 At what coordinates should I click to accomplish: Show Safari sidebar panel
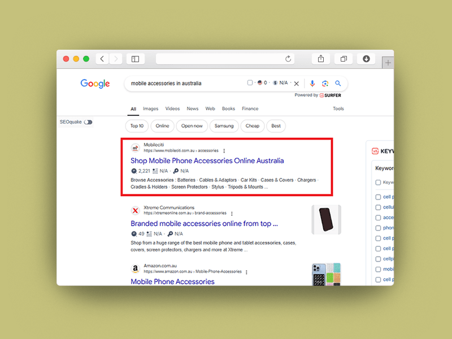136,59
